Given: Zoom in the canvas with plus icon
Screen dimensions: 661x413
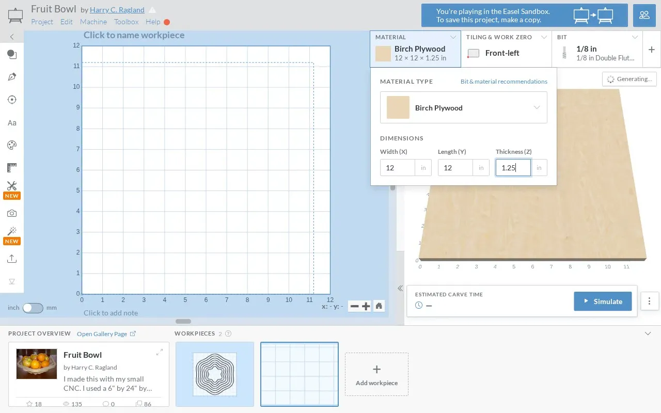Looking at the screenshot, I should point(366,306).
